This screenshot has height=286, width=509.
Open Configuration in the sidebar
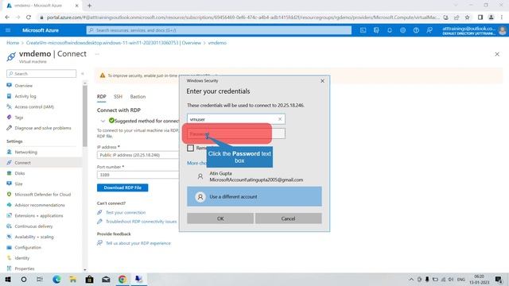(x=28, y=247)
